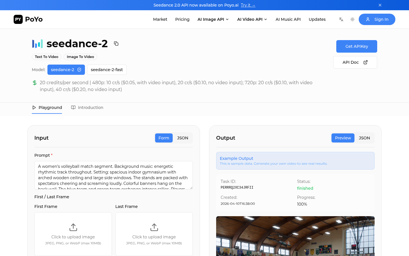Screen dimensions: 409x256
Task: Click the PoYo logo icon
Action: 18,19
